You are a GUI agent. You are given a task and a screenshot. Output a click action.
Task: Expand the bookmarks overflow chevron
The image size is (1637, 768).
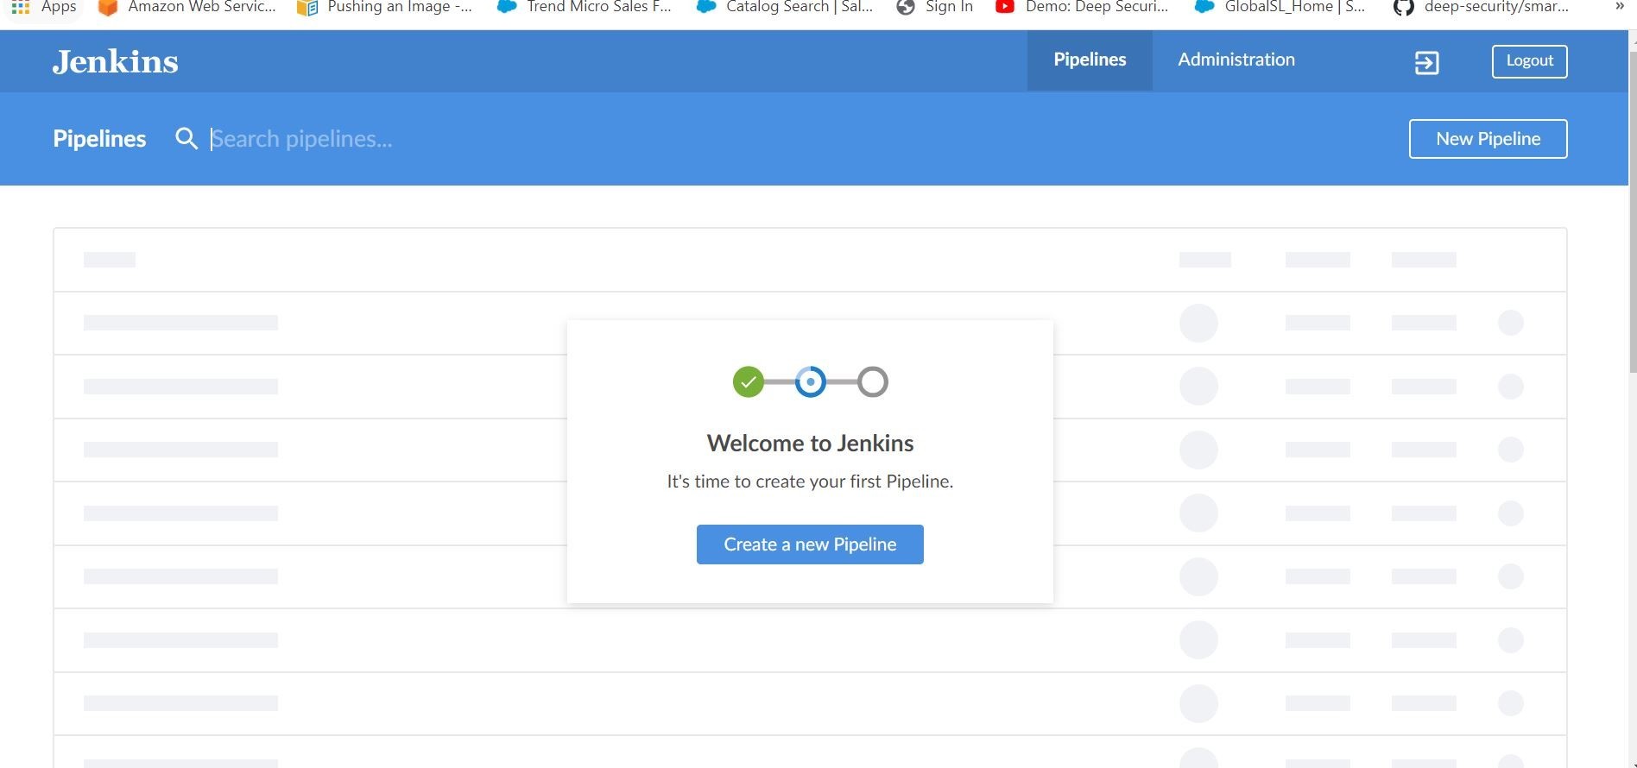click(1619, 7)
